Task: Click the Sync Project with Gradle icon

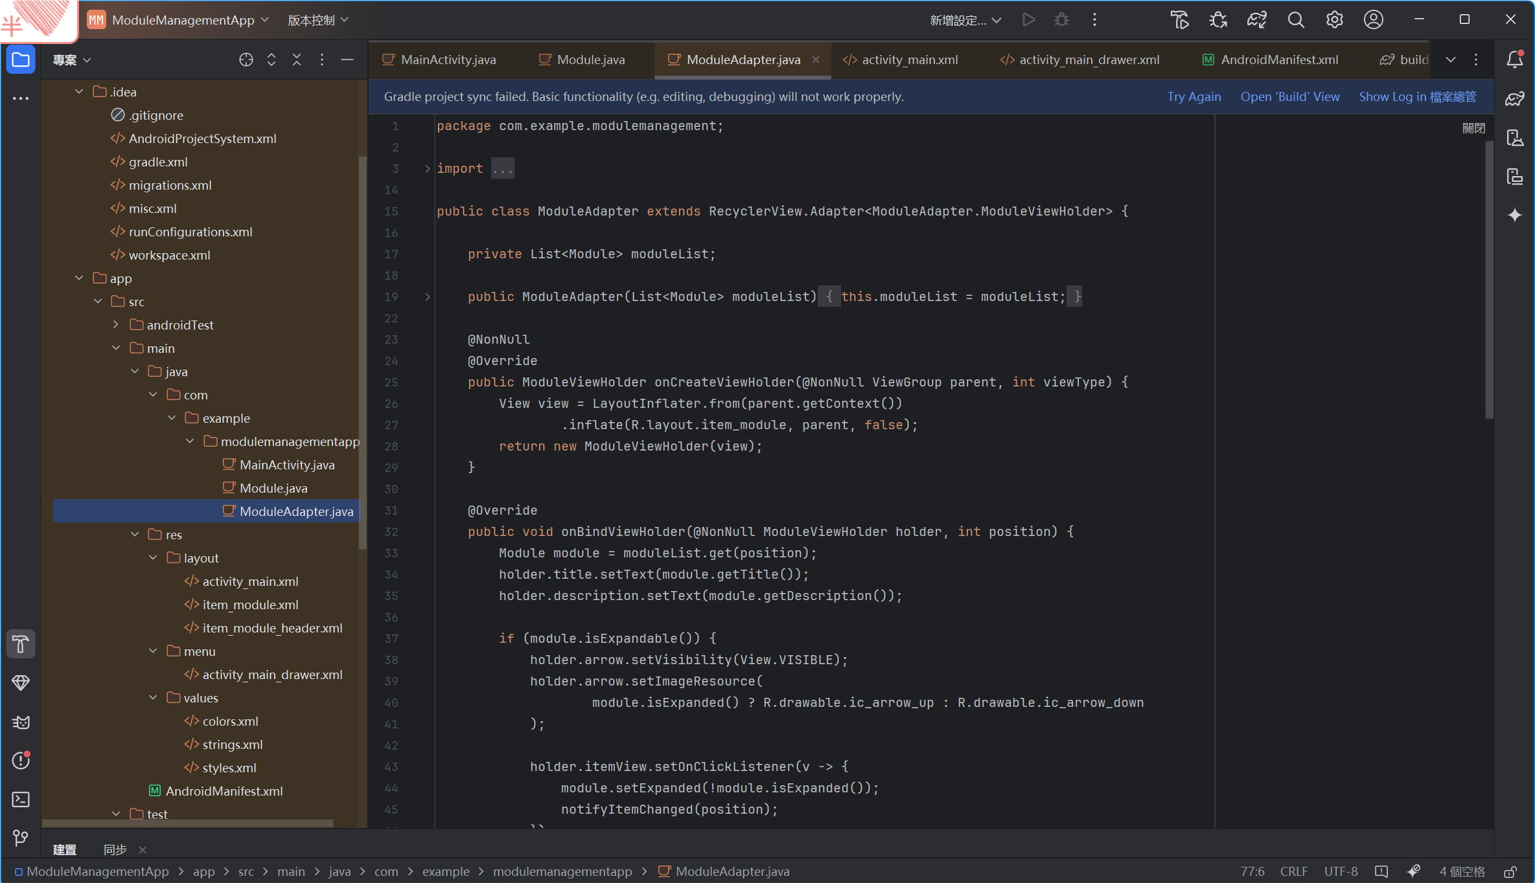Action: pyautogui.click(x=1256, y=20)
